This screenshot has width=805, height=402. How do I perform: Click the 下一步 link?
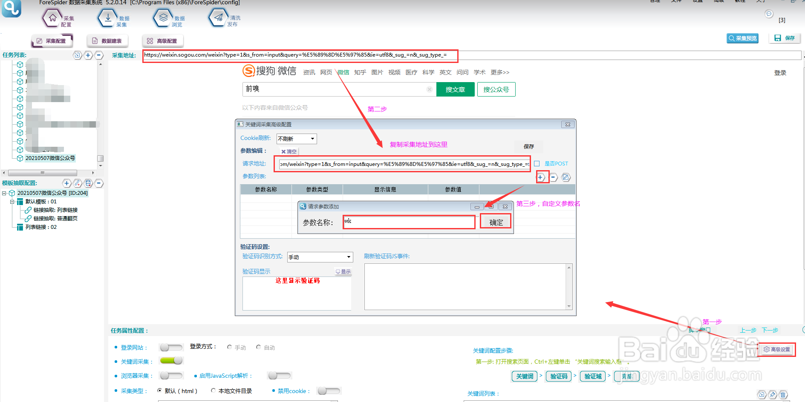click(770, 330)
